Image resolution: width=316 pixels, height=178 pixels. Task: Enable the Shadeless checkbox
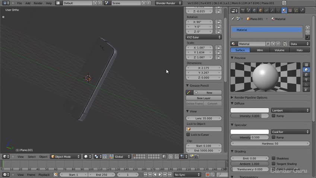click(x=274, y=158)
